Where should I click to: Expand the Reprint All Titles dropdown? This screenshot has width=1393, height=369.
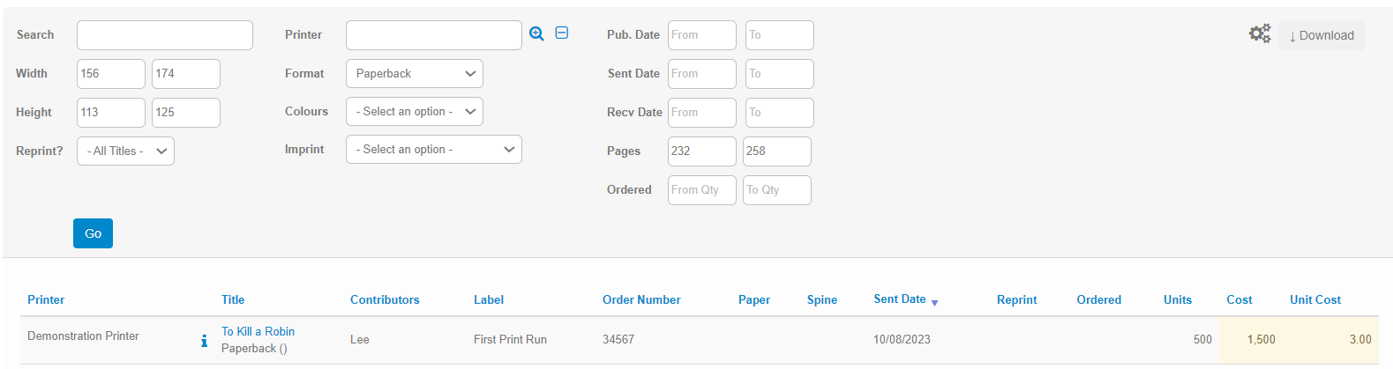click(x=125, y=151)
